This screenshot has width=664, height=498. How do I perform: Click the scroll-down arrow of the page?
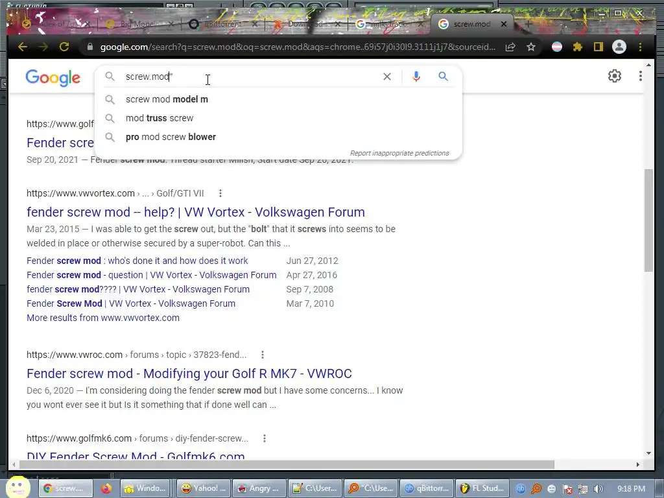648,453
